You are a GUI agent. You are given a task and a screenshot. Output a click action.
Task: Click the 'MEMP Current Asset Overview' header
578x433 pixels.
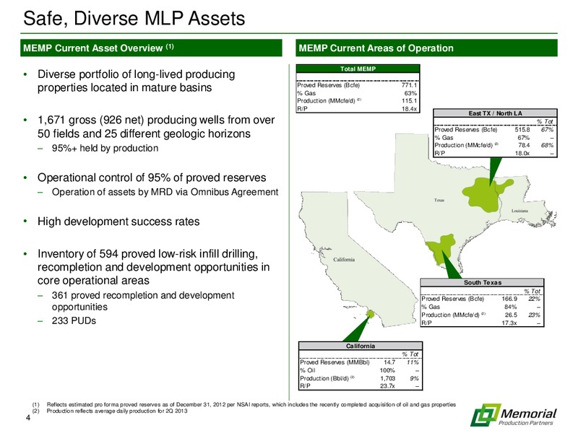point(151,48)
